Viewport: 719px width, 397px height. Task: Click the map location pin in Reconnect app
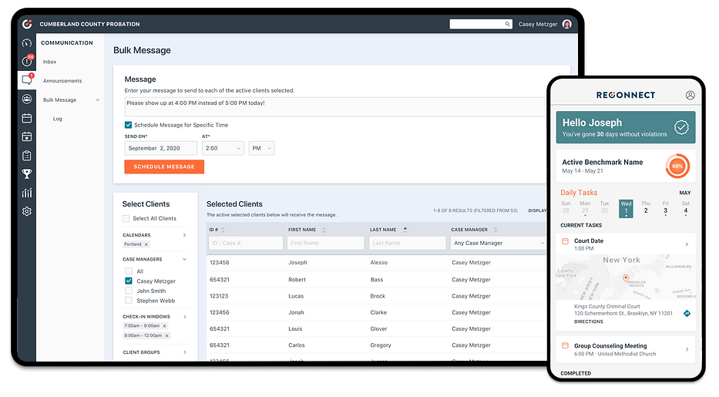[625, 278]
